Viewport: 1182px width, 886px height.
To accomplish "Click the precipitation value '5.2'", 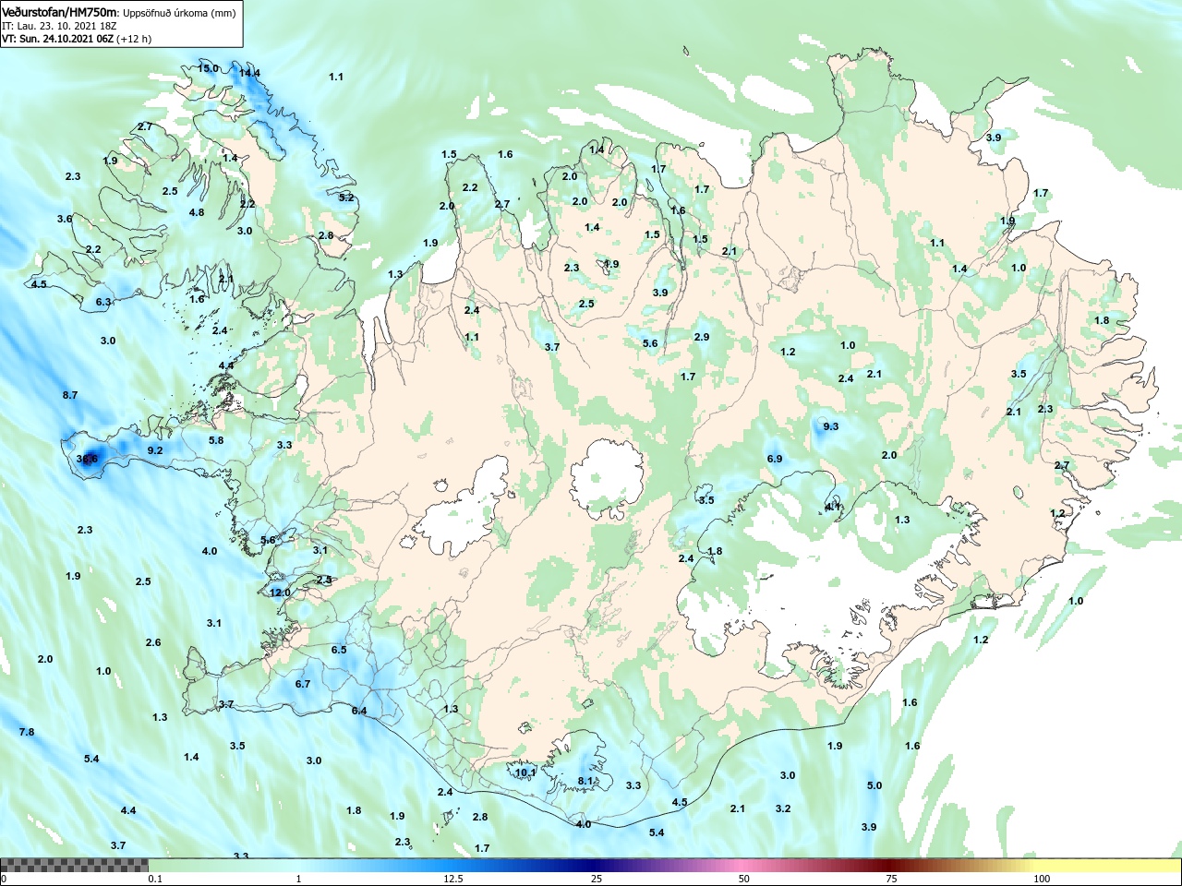I will (x=346, y=198).
